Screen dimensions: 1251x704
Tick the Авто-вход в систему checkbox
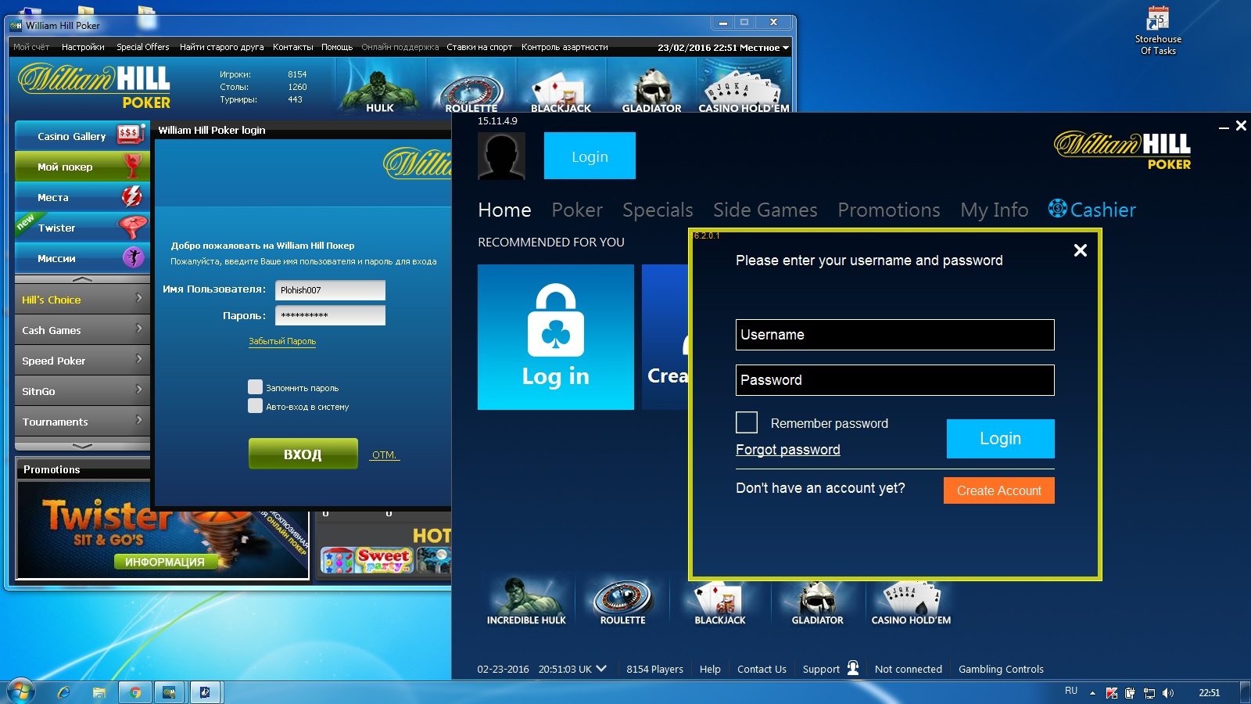[x=255, y=405]
